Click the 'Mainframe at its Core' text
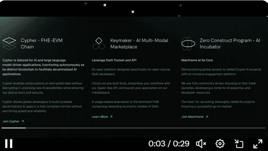This screenshot has width=268, height=151. 197,60
